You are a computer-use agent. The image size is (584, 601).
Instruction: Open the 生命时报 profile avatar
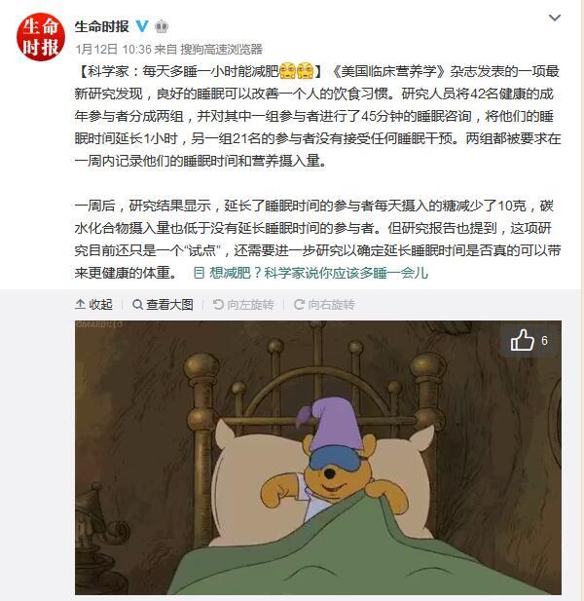pyautogui.click(x=41, y=37)
